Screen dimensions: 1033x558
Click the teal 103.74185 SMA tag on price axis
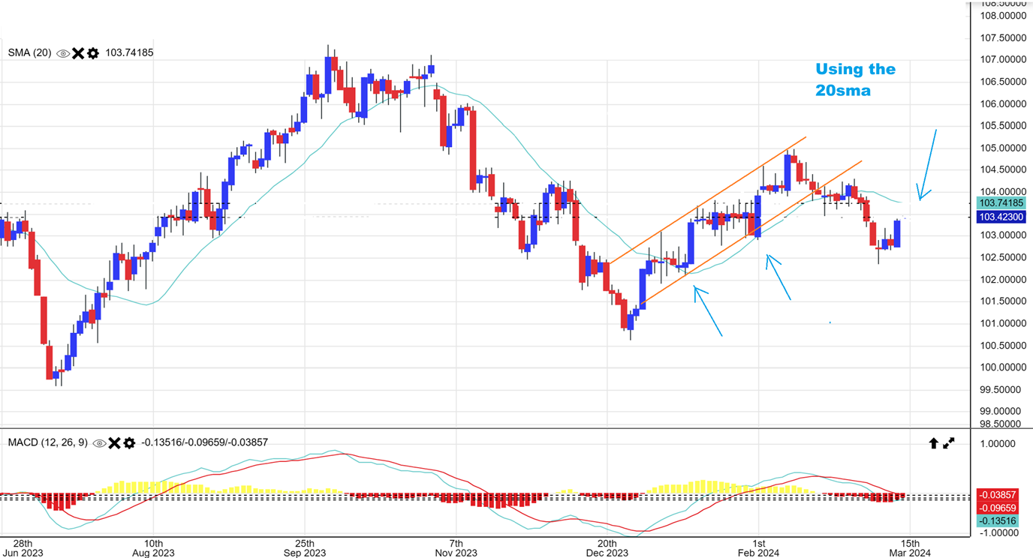1001,202
